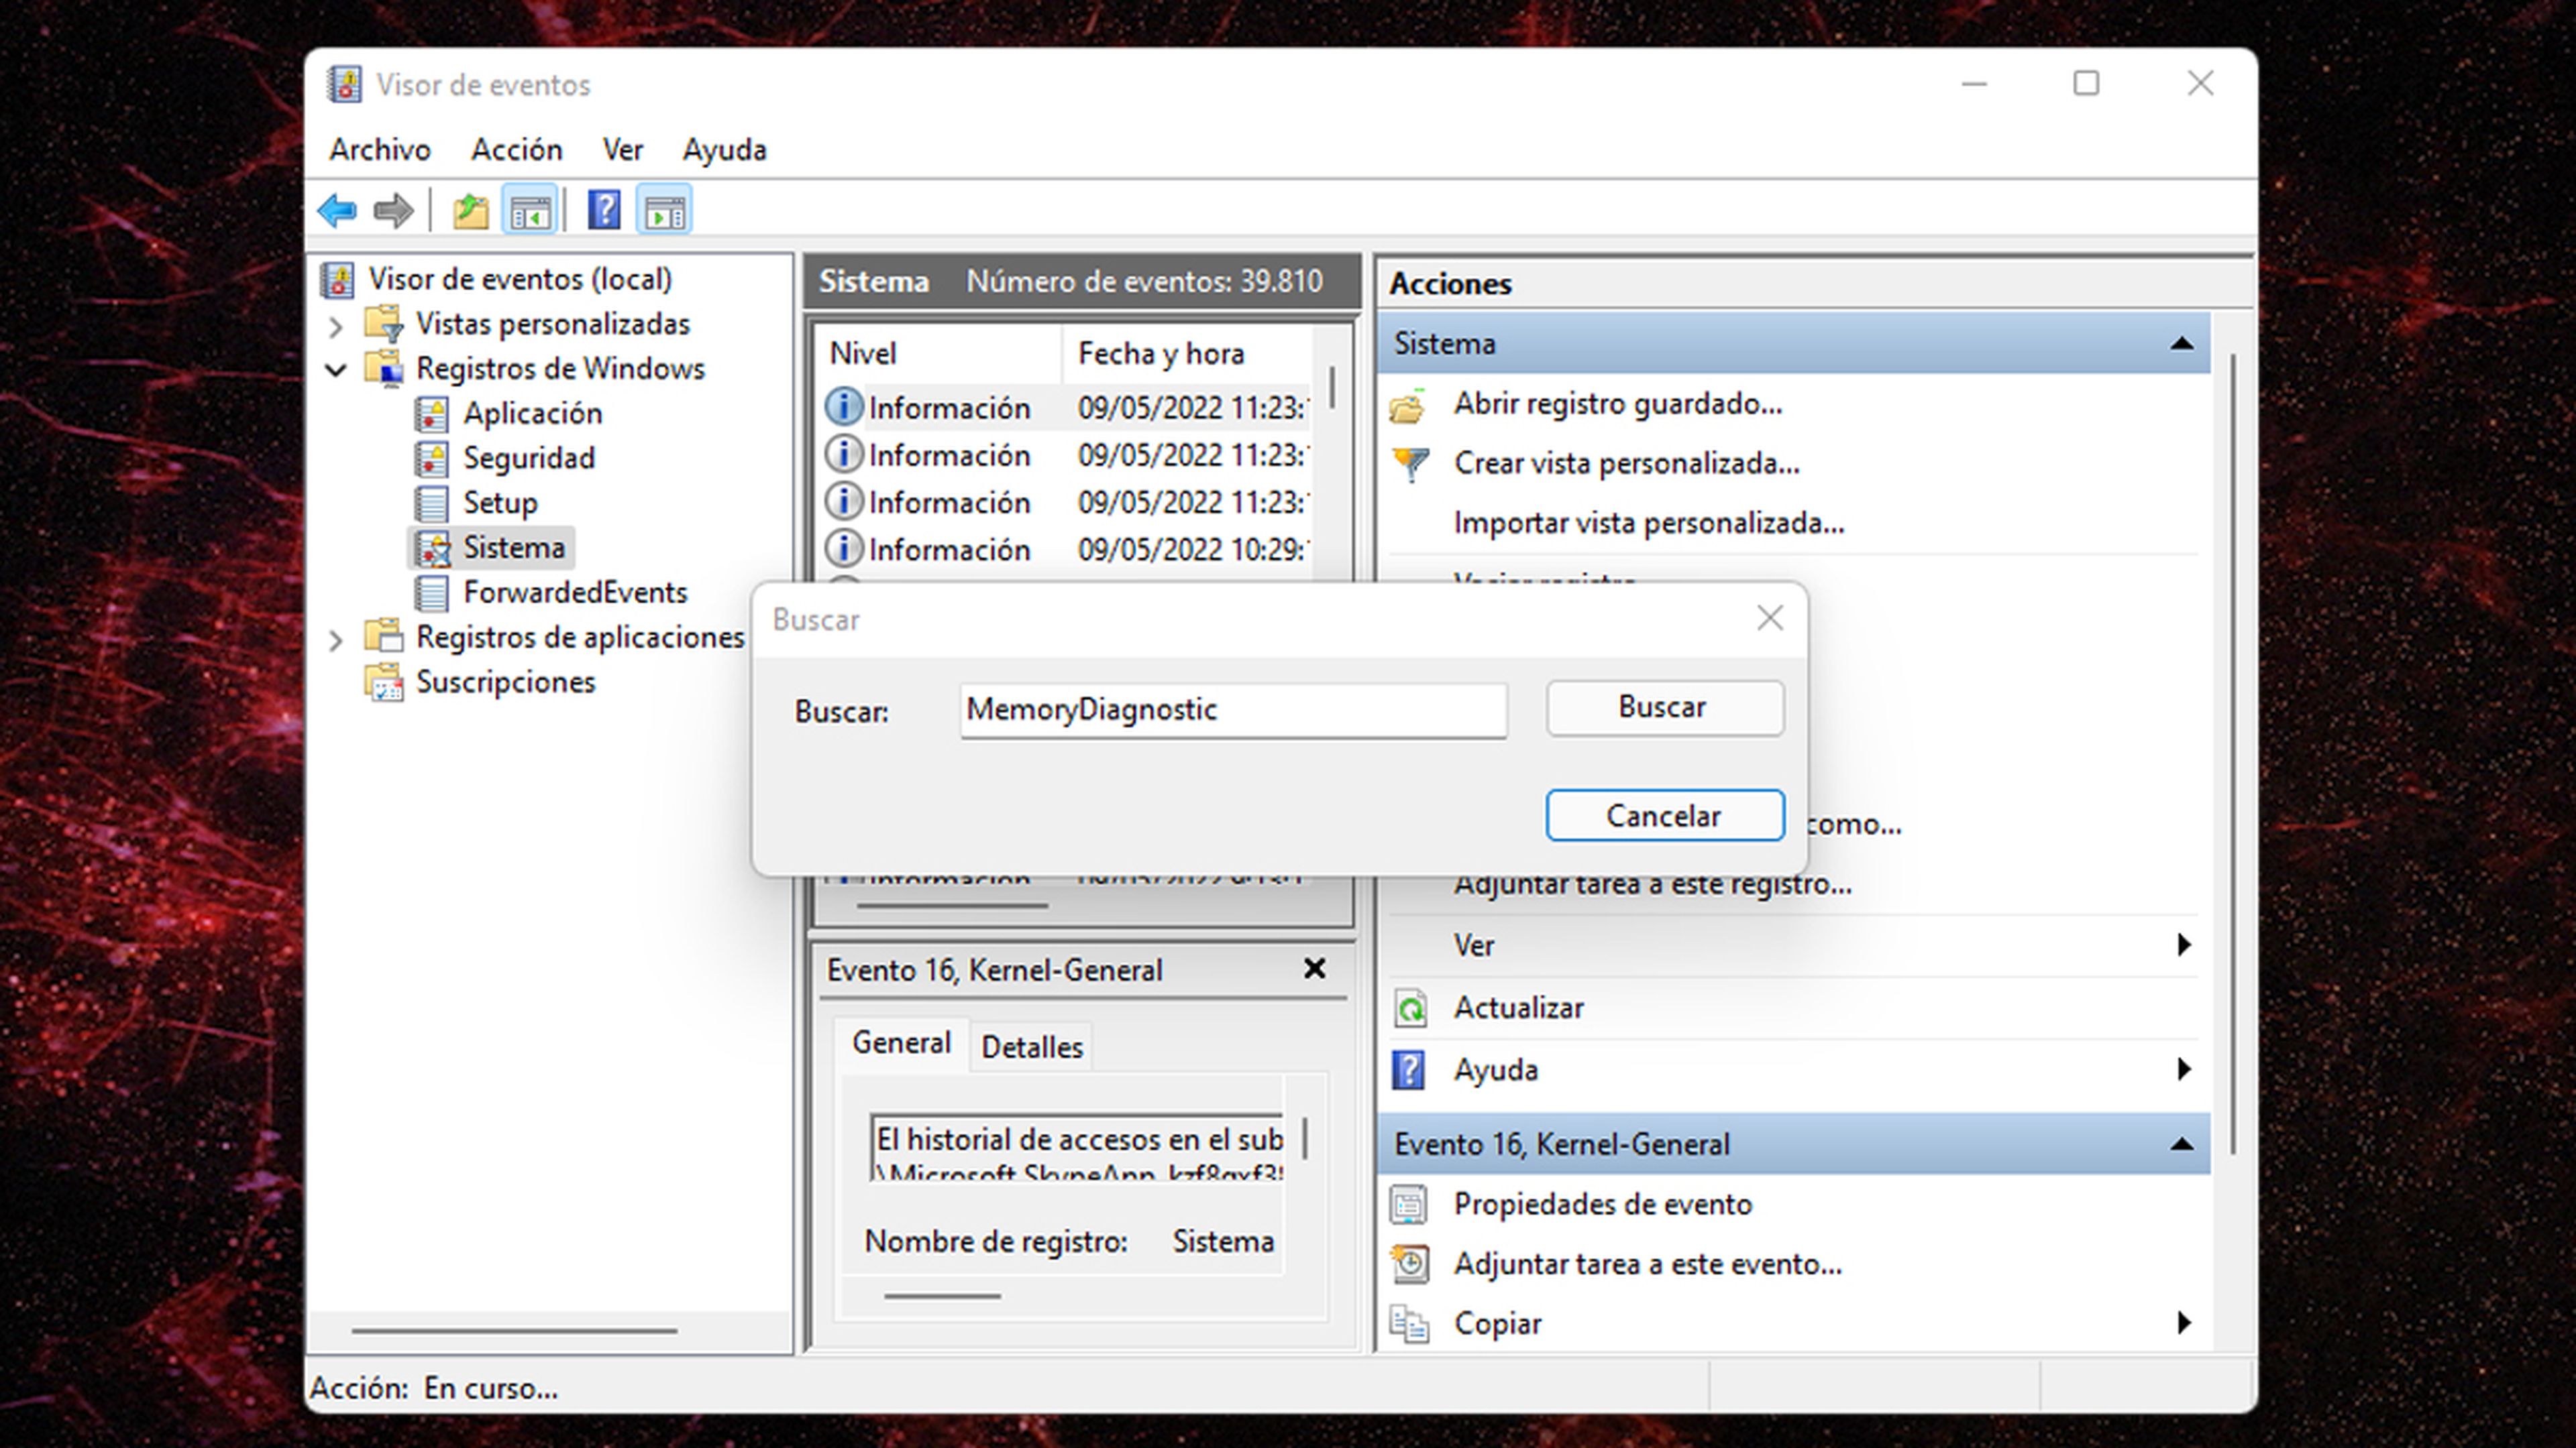Viewport: 2576px width, 1448px height.
Task: Click the Actualizar refresh icon
Action: tap(1410, 1008)
